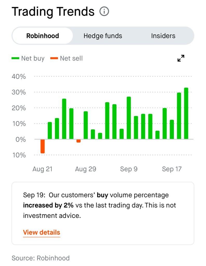Image resolution: width=206 pixels, height=266 pixels.
Task: Click the Trading Trends heading
Action: point(53,12)
